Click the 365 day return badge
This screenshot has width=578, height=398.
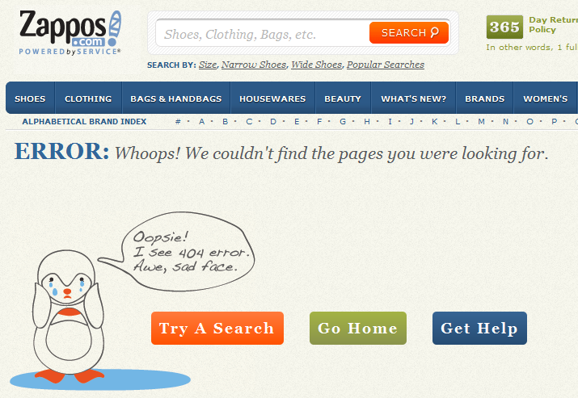click(x=504, y=27)
